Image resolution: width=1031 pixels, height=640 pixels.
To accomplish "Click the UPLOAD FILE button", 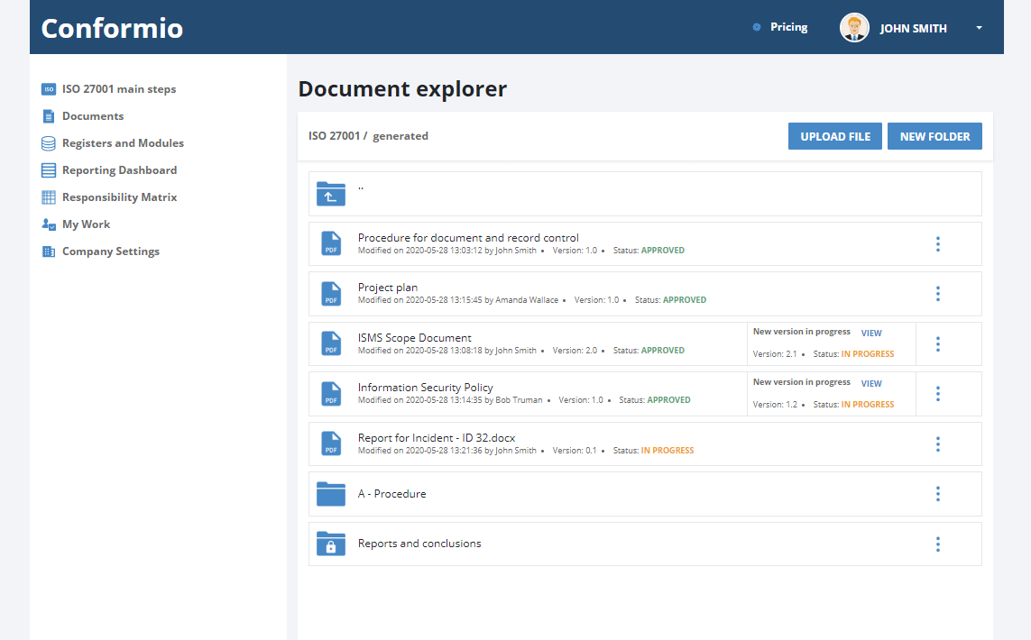I will (835, 136).
